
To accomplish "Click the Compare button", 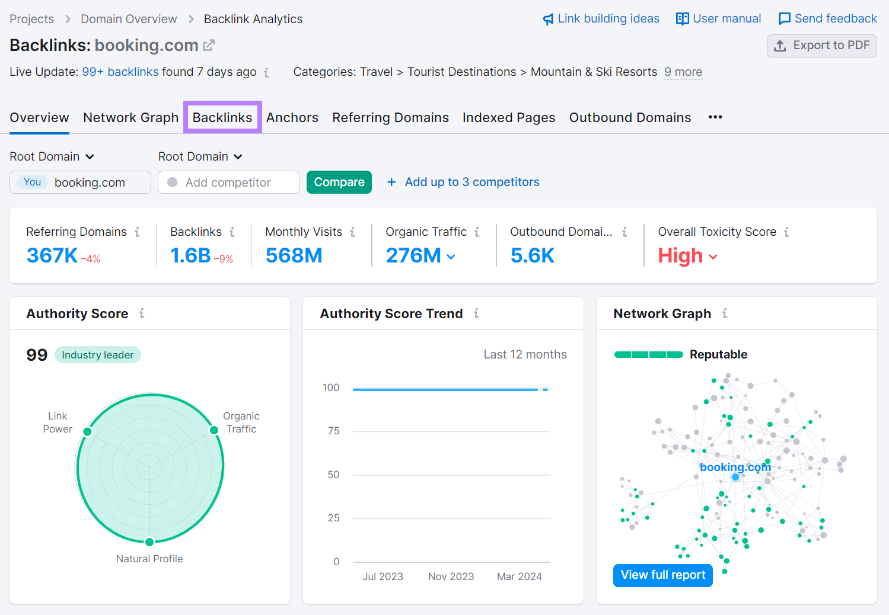I will tap(339, 182).
